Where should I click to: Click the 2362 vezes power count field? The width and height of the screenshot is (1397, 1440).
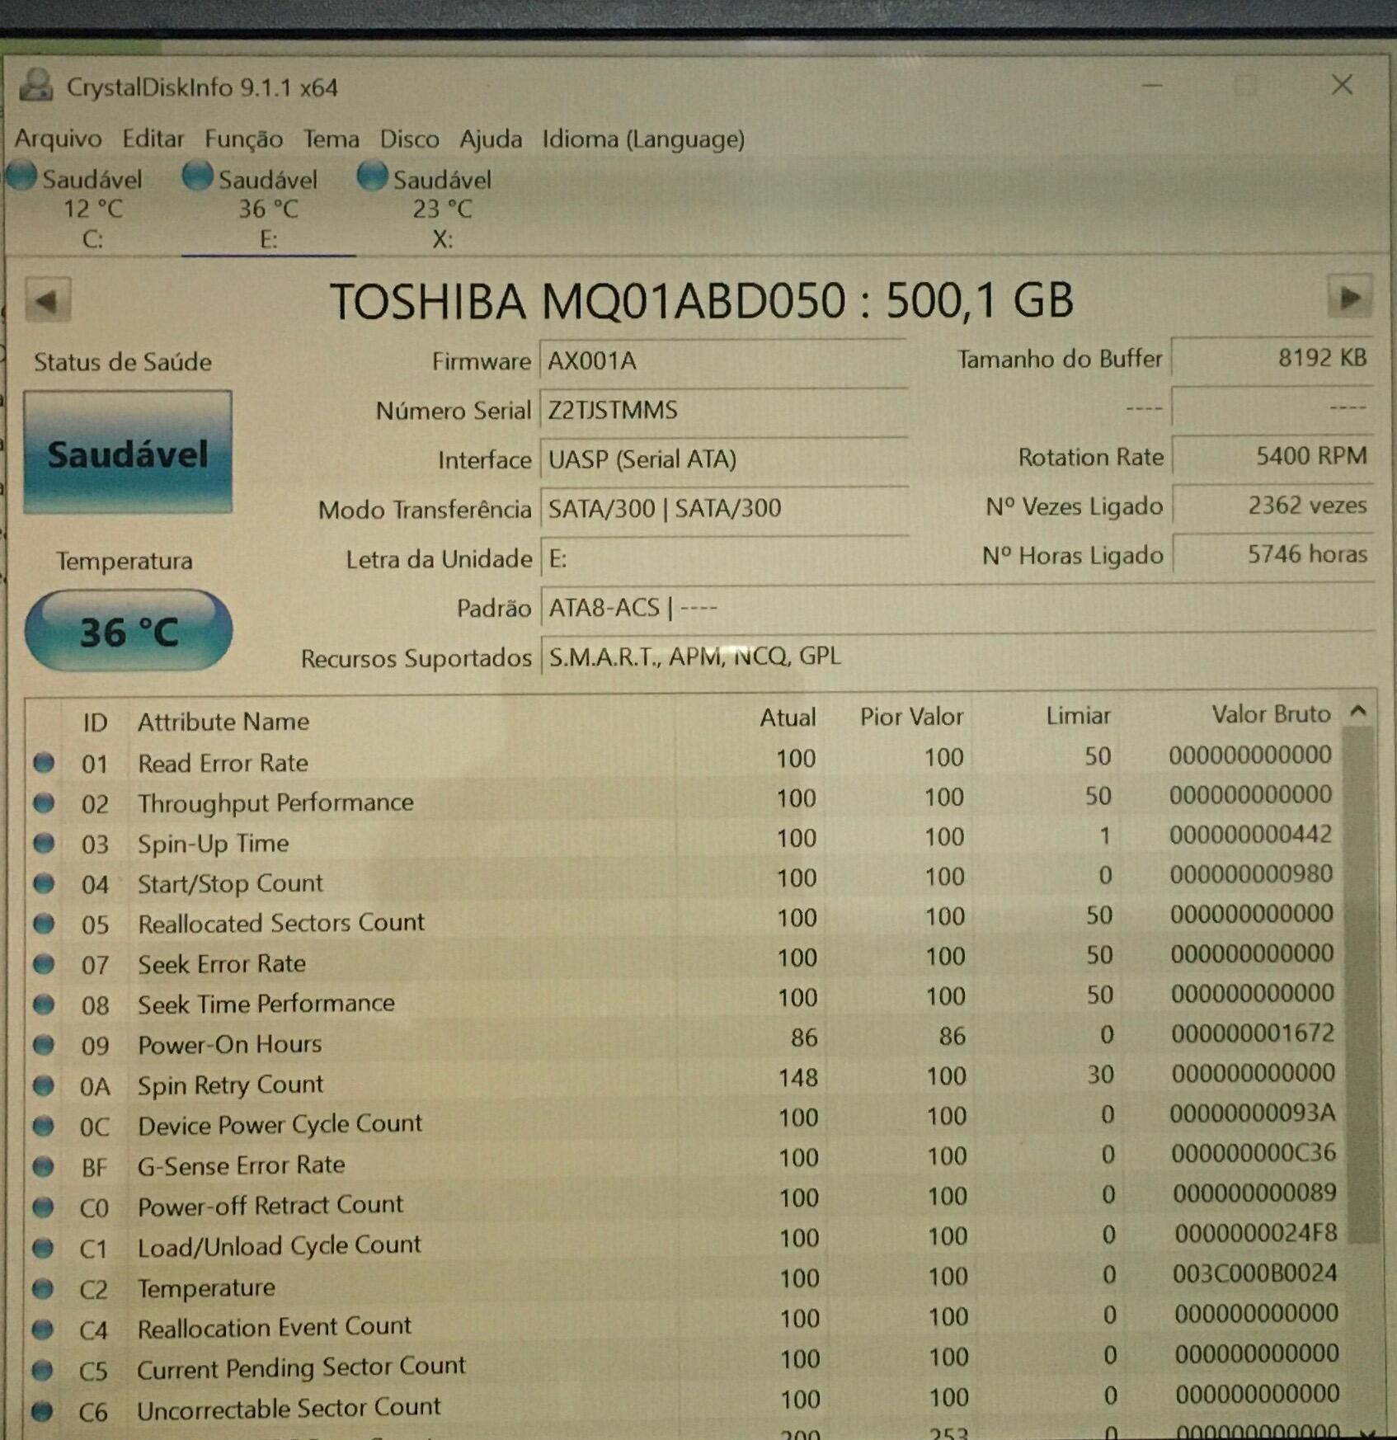[x=1273, y=505]
